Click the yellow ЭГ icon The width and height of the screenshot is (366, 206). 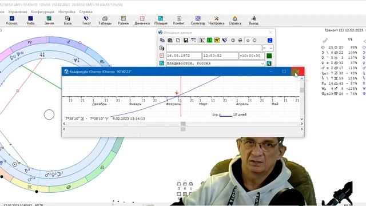coord(217,41)
